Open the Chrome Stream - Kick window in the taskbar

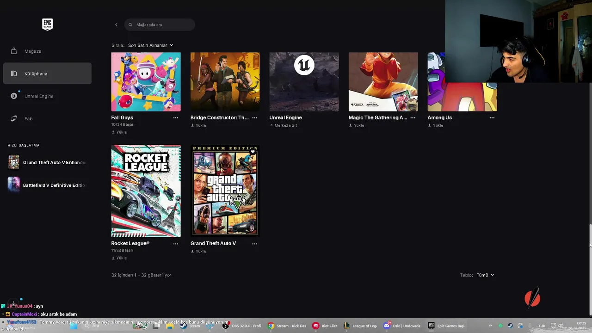[x=287, y=326]
